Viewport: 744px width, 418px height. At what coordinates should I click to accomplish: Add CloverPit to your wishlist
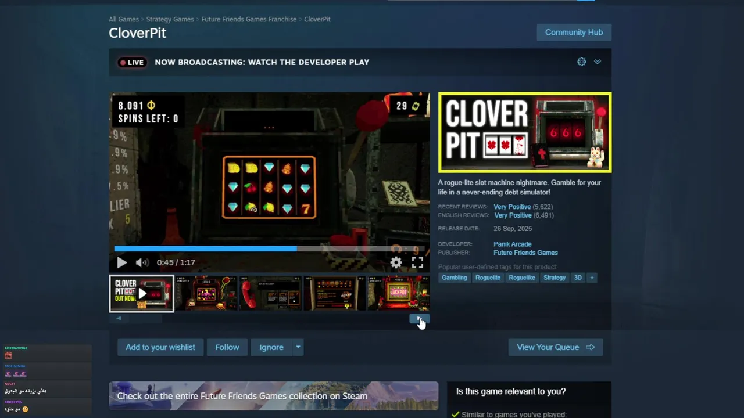pos(160,347)
